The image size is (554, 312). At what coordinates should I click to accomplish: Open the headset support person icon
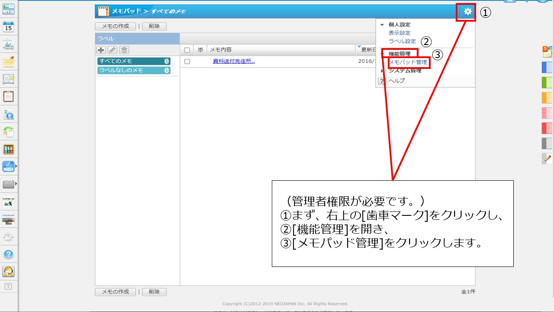tap(9, 271)
